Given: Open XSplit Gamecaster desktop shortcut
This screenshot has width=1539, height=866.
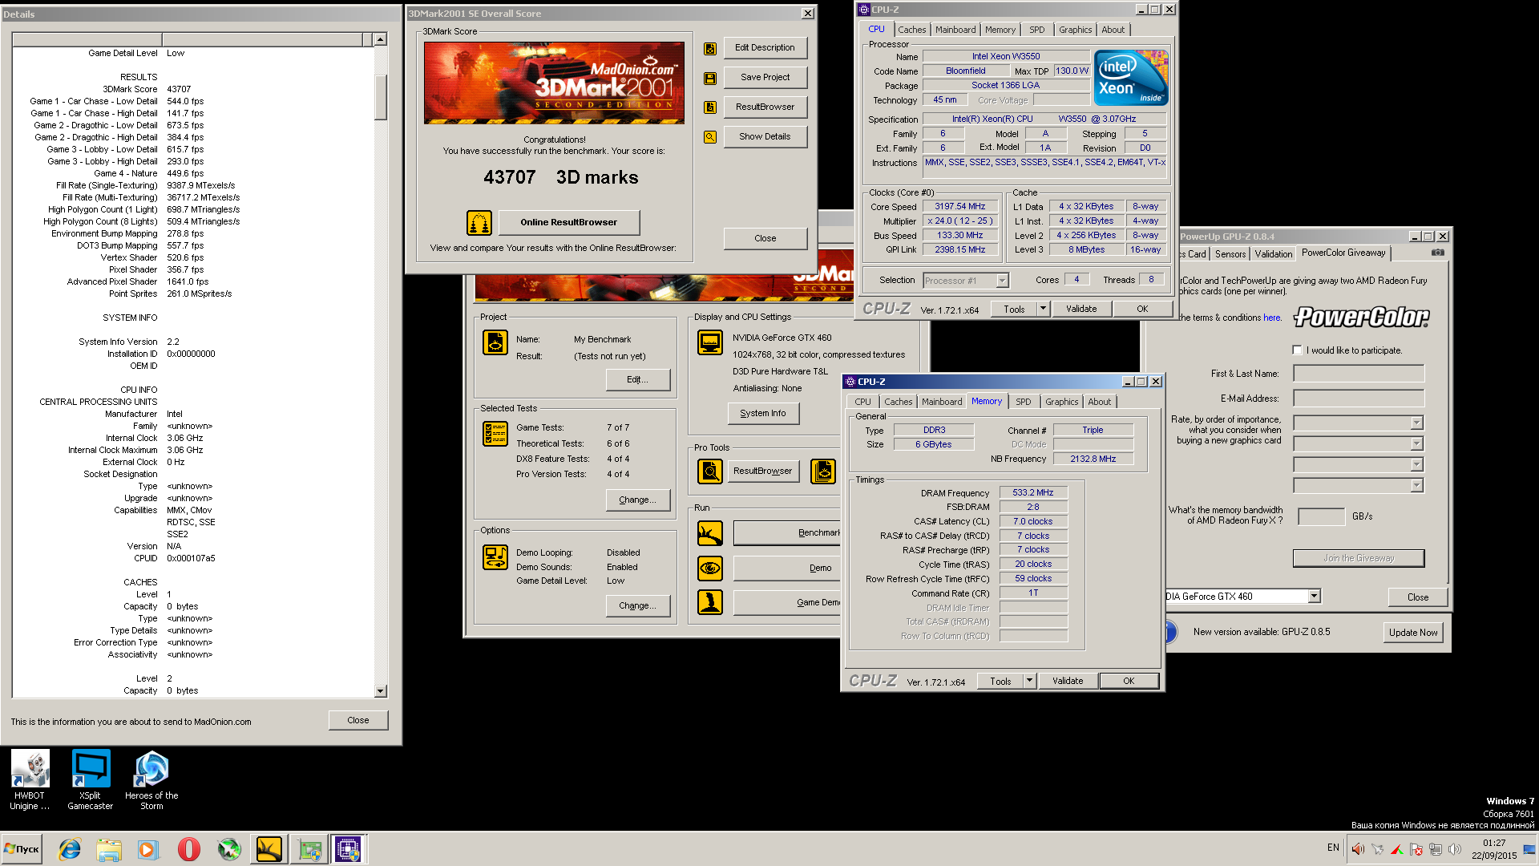Looking at the screenshot, I should 91,780.
